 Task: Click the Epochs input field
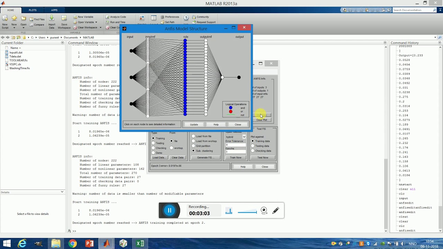click(236, 152)
